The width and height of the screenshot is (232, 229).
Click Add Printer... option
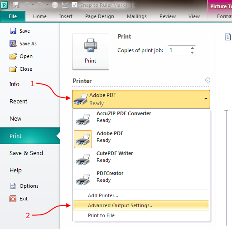pyautogui.click(x=141, y=195)
